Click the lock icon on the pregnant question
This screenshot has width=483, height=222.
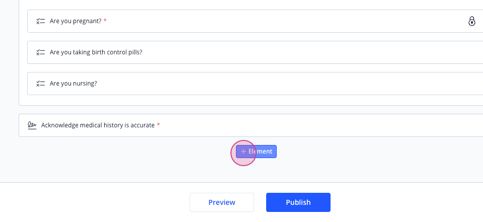[x=471, y=21]
